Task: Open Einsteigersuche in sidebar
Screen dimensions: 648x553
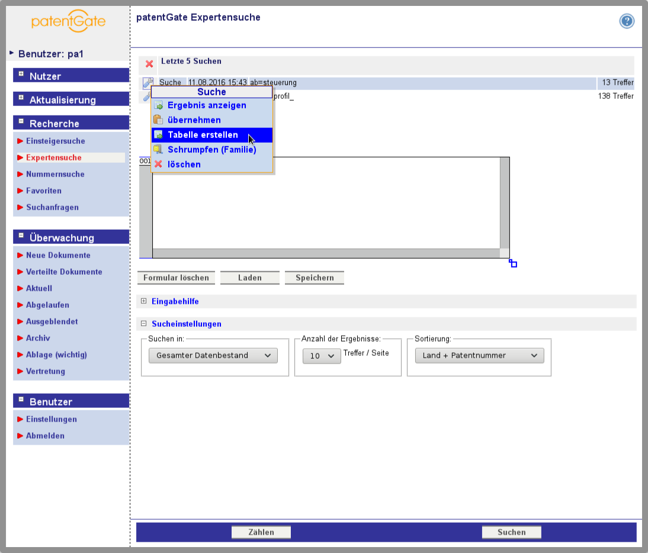Action: tap(55, 142)
